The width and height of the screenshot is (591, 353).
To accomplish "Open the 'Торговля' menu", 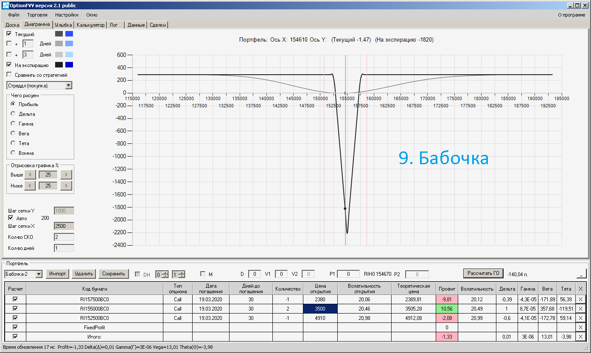I will tap(37, 15).
